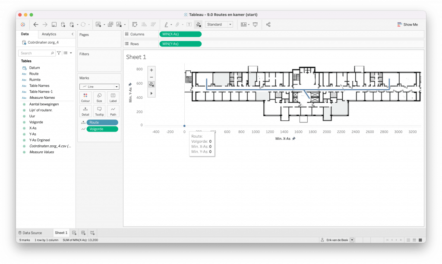Click the Add new data source icon
This screenshot has width=442, height=264.
pos(63,25)
